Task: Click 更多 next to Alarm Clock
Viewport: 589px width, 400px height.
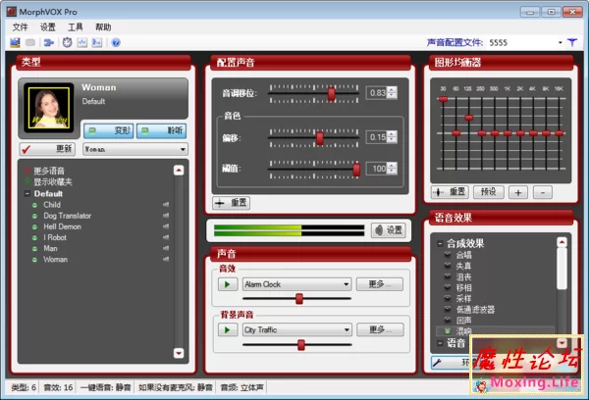Action: [x=379, y=284]
